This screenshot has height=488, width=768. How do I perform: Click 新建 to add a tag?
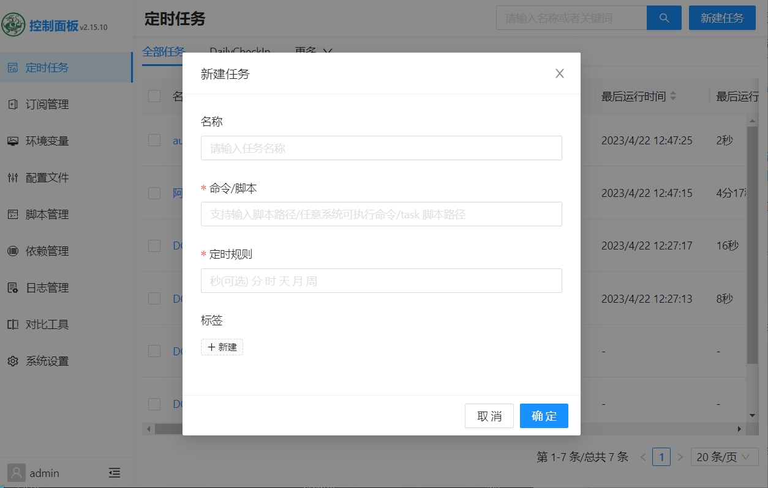[222, 346]
